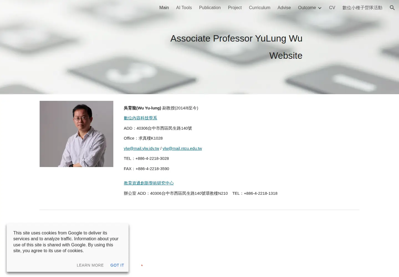Select the TEL +886-4-2218-1318 text
This screenshot has height=277, width=399.
coord(255,193)
